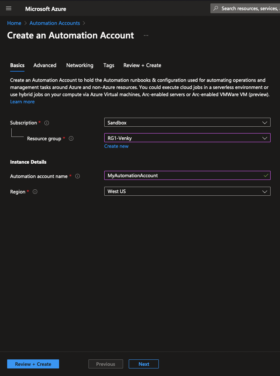Show info tooltip for Region
Viewport: 280px width, 376px height.
35,192
